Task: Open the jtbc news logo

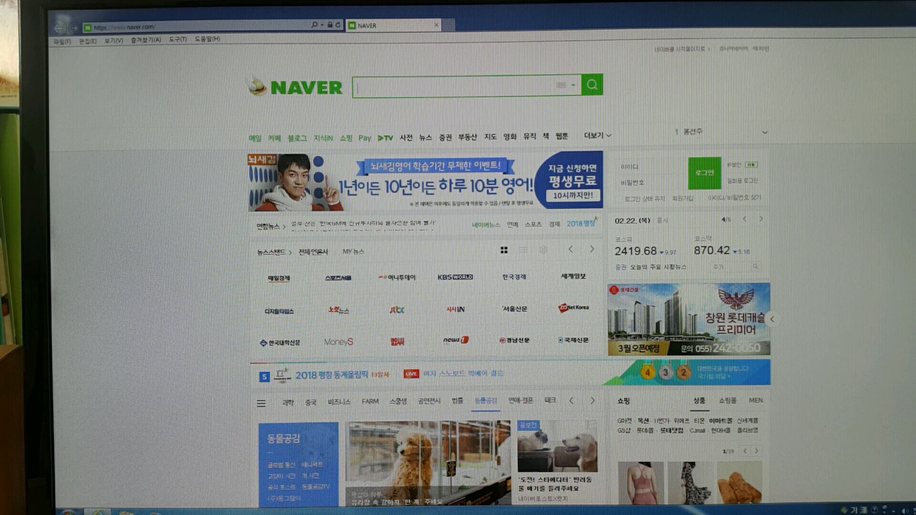Action: tap(397, 310)
